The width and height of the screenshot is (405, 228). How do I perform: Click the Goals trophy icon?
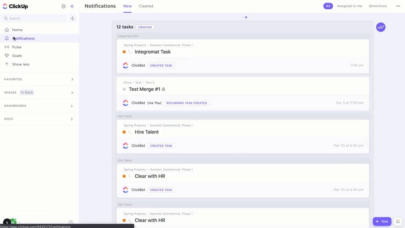point(7,56)
